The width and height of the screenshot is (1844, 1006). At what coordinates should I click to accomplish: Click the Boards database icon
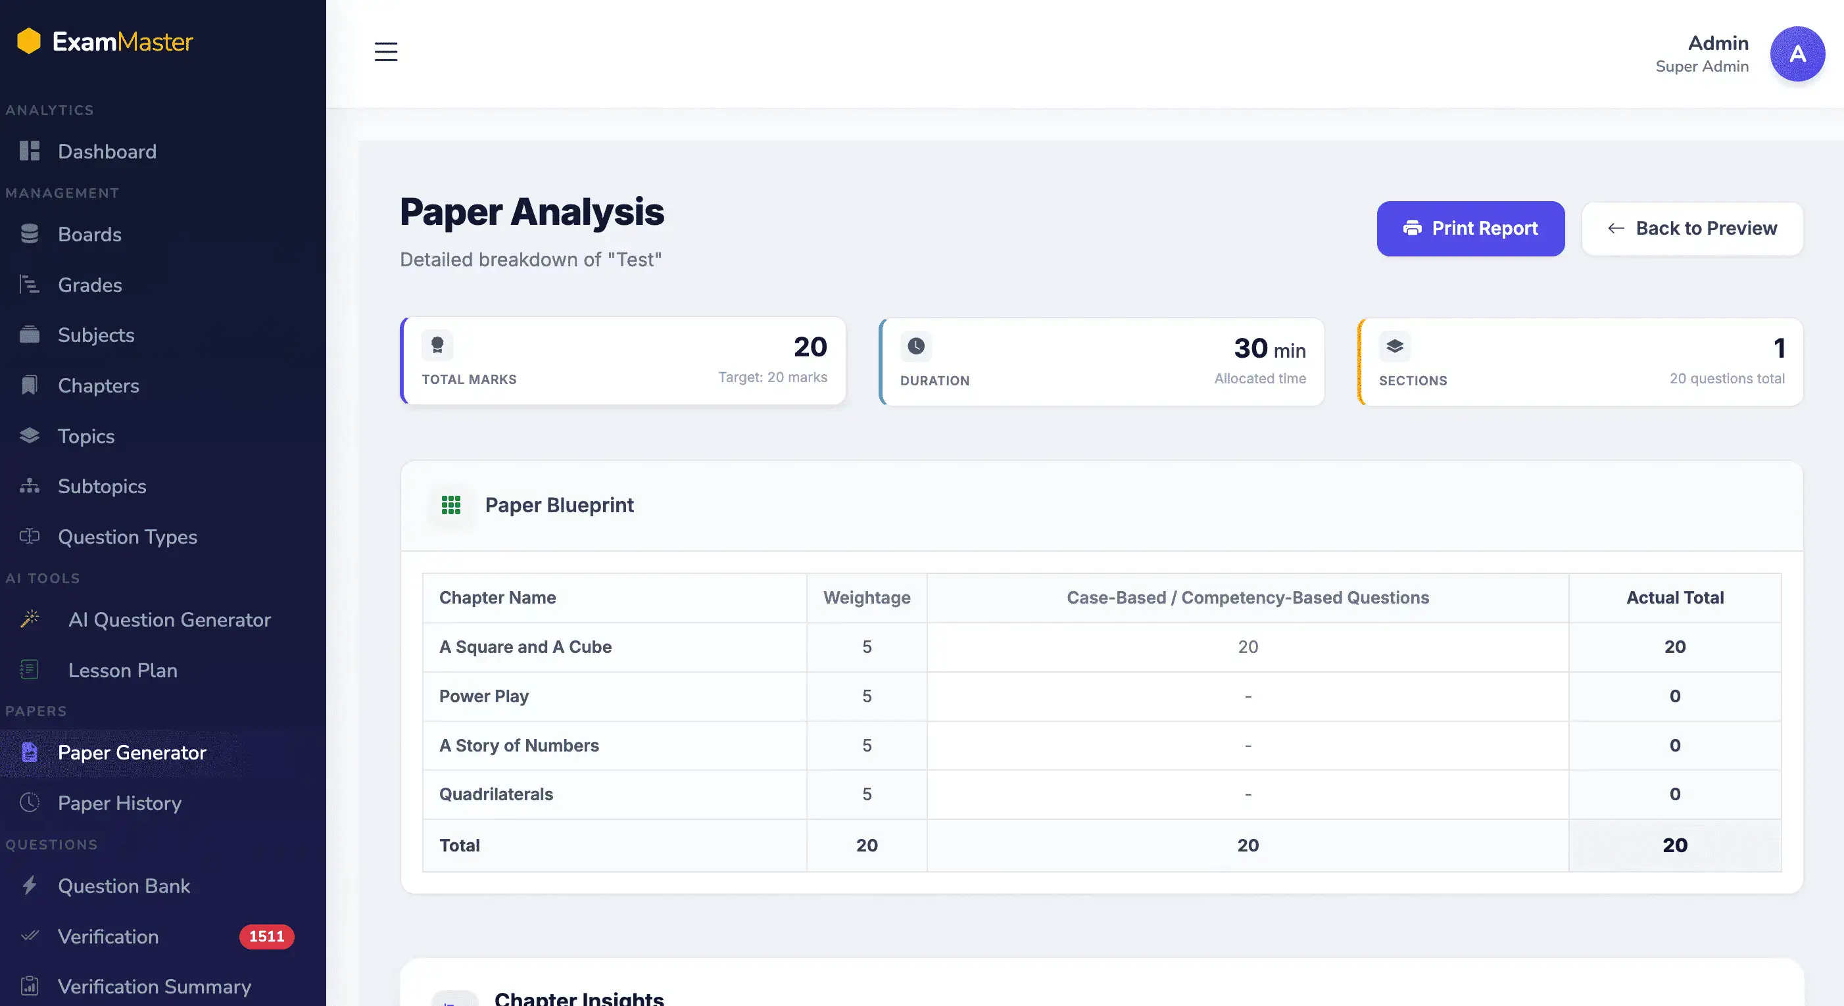30,234
